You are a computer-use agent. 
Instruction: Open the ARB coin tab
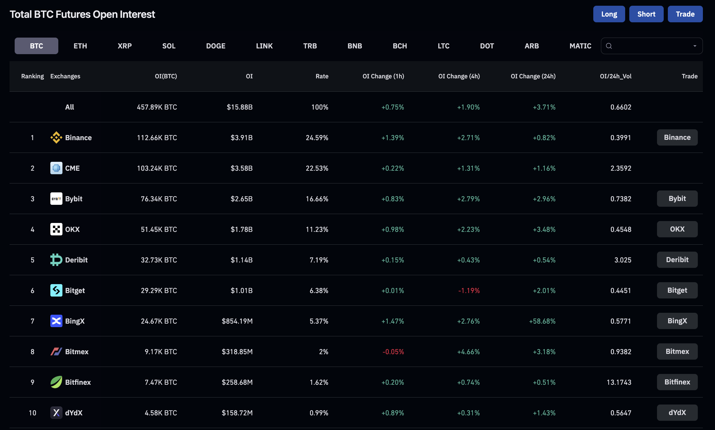[x=532, y=46]
